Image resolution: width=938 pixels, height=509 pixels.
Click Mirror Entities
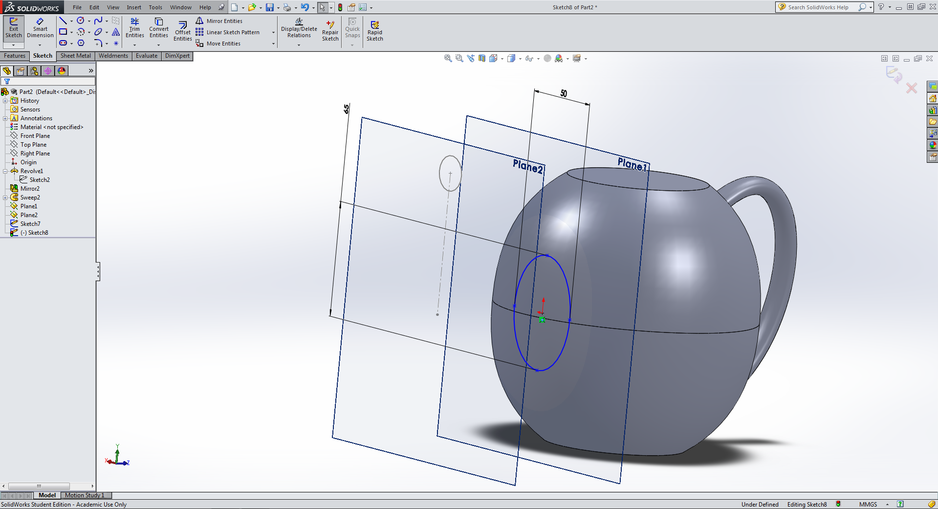[x=219, y=21]
